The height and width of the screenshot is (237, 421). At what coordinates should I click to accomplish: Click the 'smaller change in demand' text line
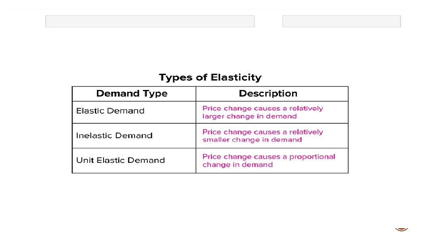click(x=252, y=140)
